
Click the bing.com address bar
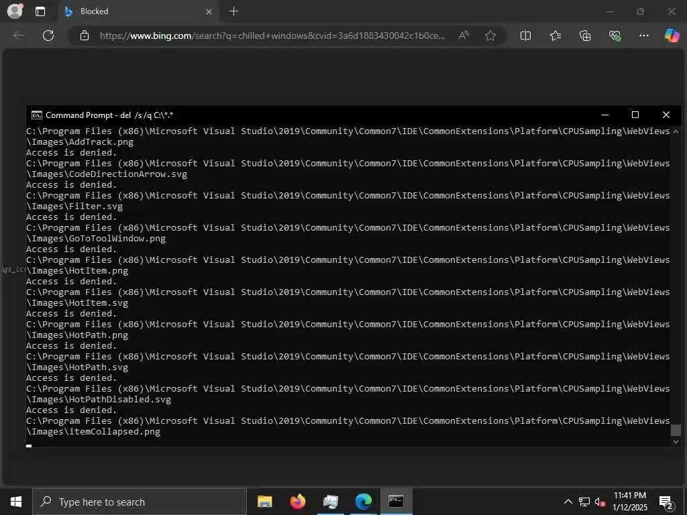(x=272, y=36)
